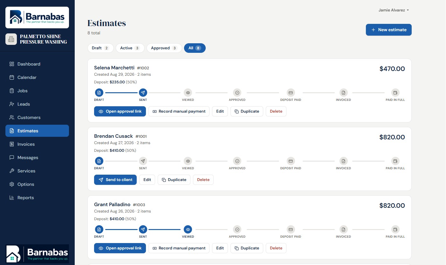The height and width of the screenshot is (265, 446).
Task: Go to Calendar in the sidebar
Action: 37,77
